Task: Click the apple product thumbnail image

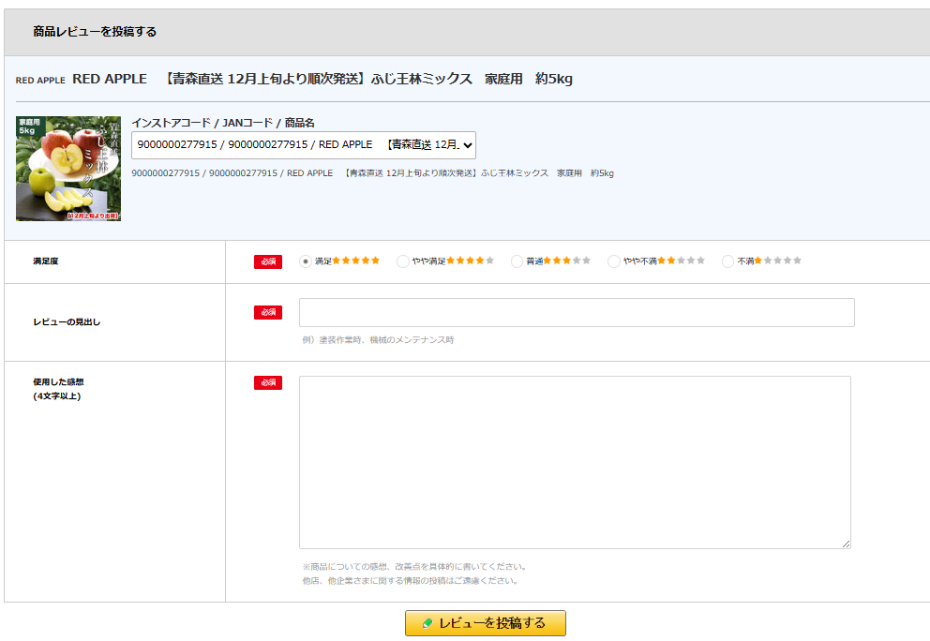Action: point(68,169)
